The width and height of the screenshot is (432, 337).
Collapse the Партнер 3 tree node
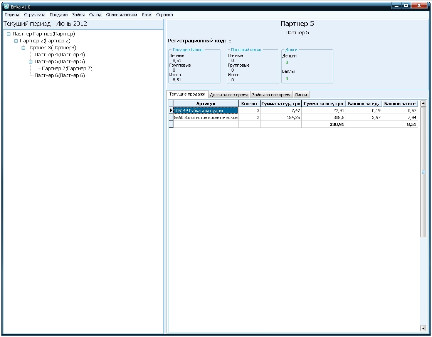(x=24, y=48)
